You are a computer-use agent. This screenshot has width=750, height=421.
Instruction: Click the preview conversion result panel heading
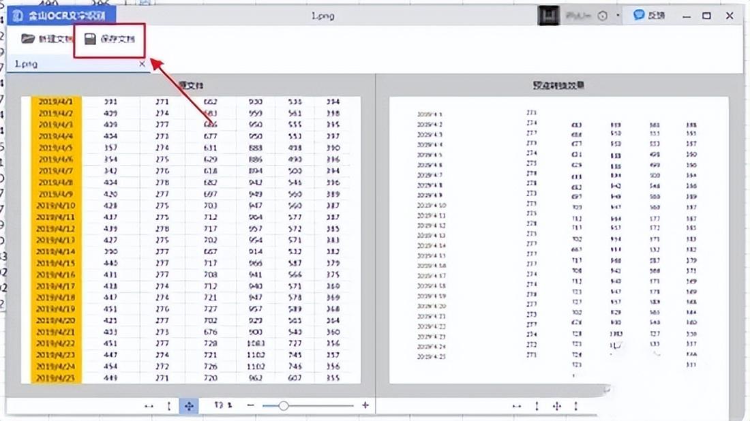[558, 86]
